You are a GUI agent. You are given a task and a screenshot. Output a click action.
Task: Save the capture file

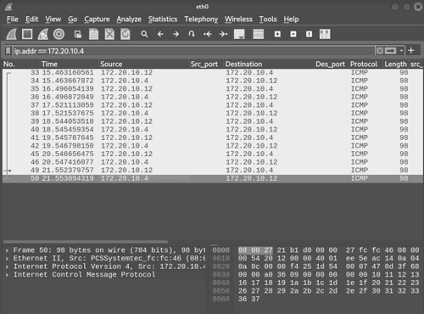coord(93,34)
